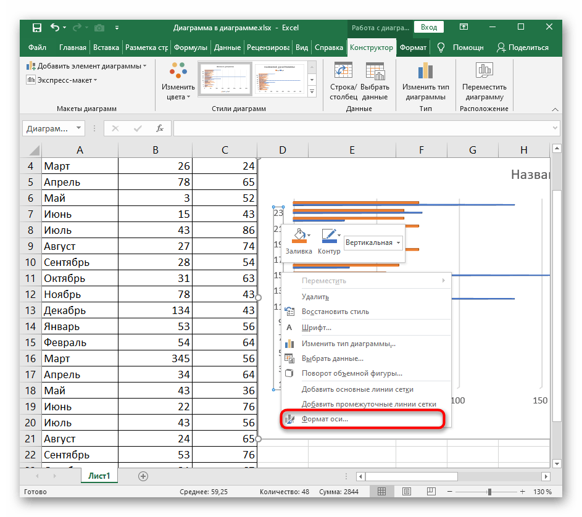Click the zoom out minus button
This screenshot has height=517, width=582.
tap(449, 492)
